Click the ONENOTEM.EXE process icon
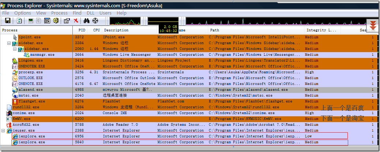380x152 pixels. (15, 66)
